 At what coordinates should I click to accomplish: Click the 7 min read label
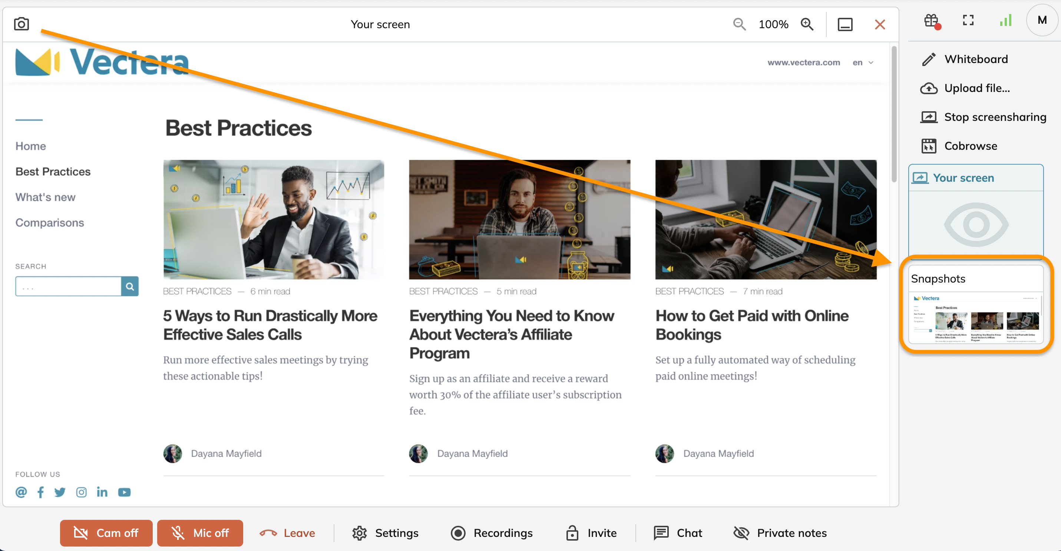(x=763, y=291)
